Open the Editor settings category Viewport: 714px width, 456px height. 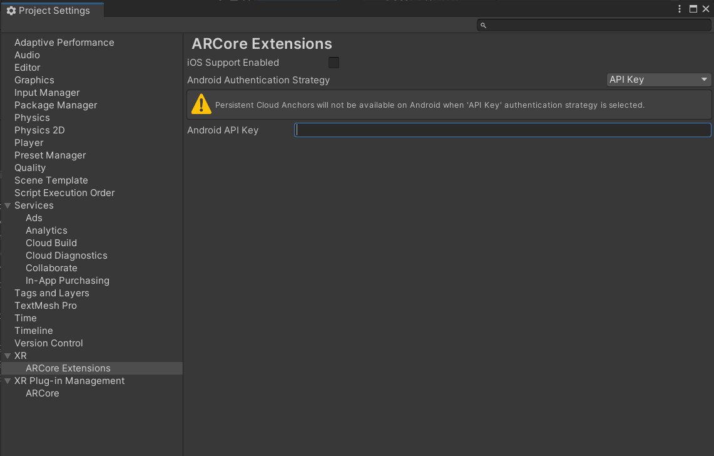[x=28, y=68]
